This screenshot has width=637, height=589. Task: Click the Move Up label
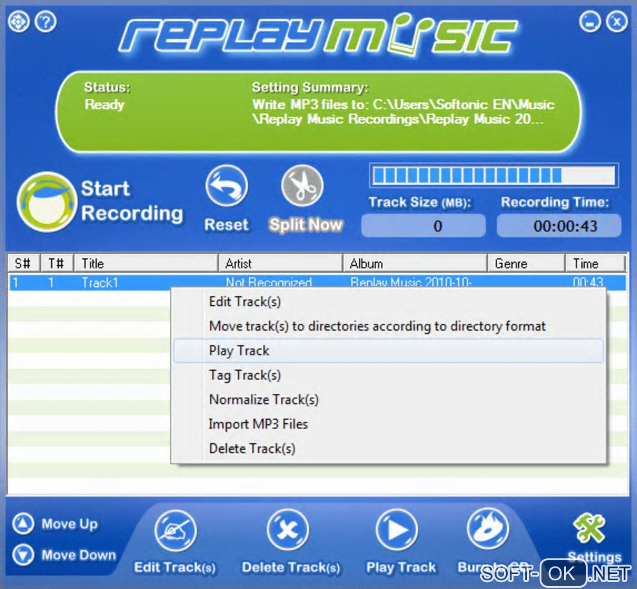(69, 524)
